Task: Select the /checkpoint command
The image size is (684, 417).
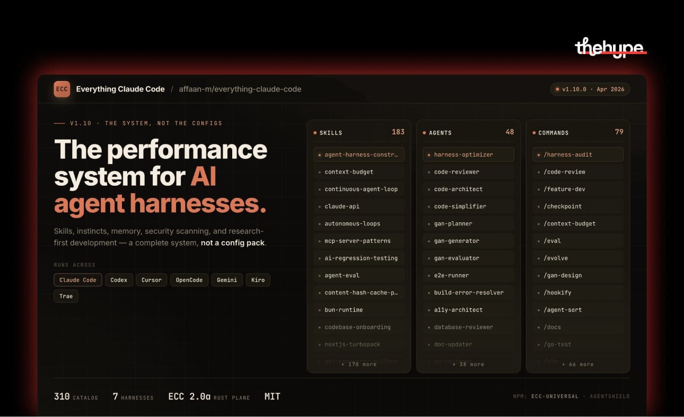Action: click(578, 206)
